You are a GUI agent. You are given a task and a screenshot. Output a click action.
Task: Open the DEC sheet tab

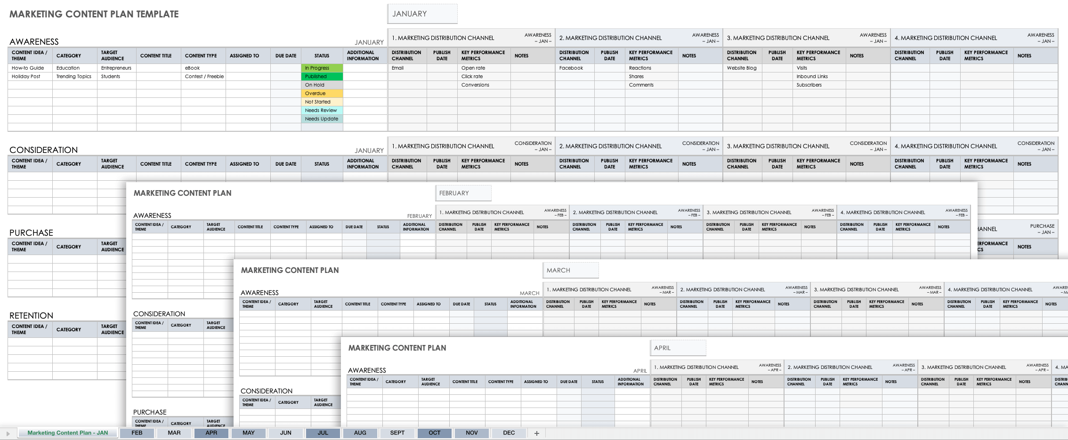[x=509, y=433]
